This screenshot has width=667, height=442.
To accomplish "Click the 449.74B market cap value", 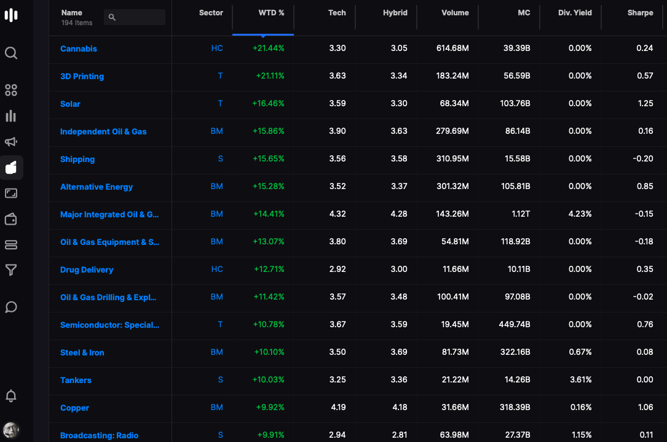I will tap(515, 324).
